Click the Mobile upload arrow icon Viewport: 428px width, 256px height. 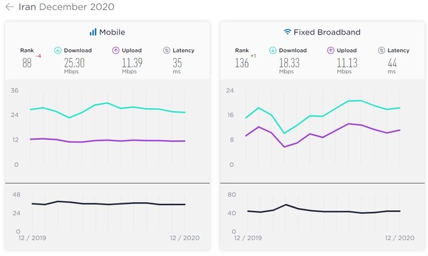coord(116,50)
